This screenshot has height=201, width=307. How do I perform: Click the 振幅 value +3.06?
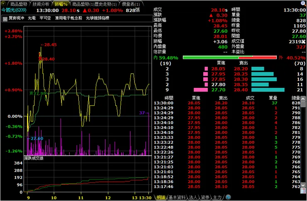tap(220, 41)
